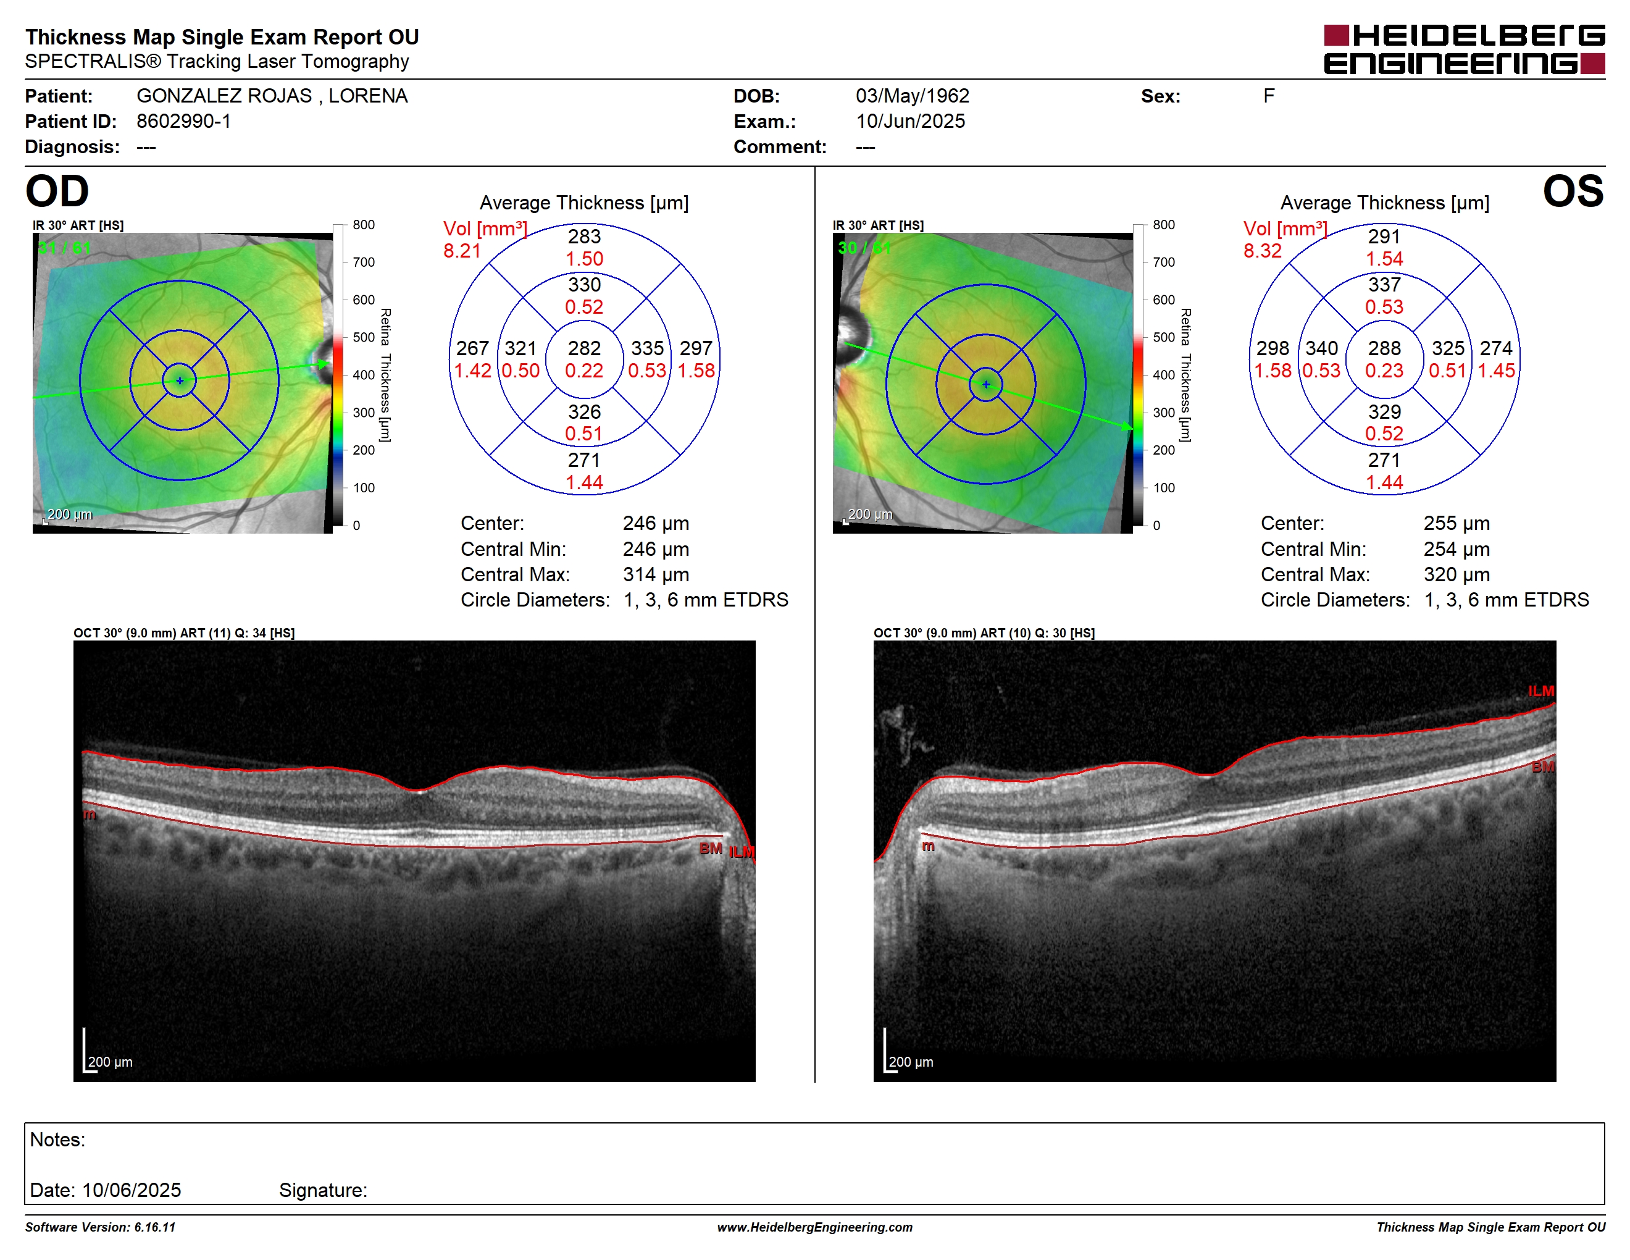
Task: Click patient ID 8602990-1
Action: (x=183, y=121)
